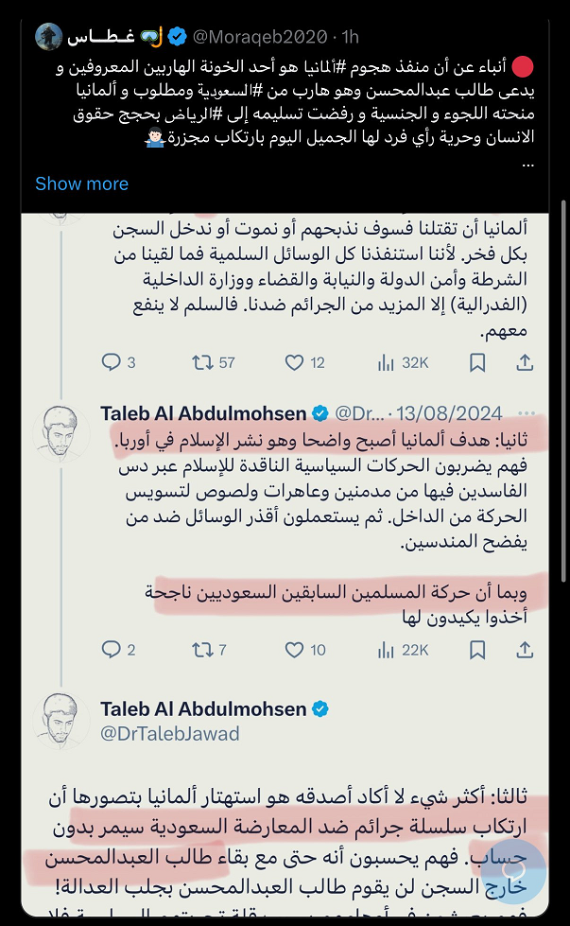Repost the tweet with 7 reposts

[x=202, y=649]
